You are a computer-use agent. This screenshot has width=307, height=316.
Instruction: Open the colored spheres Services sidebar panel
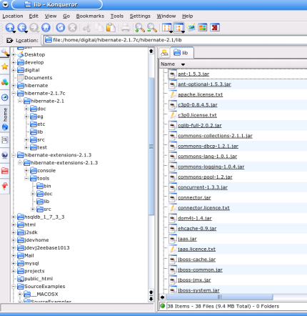[x=5, y=82]
